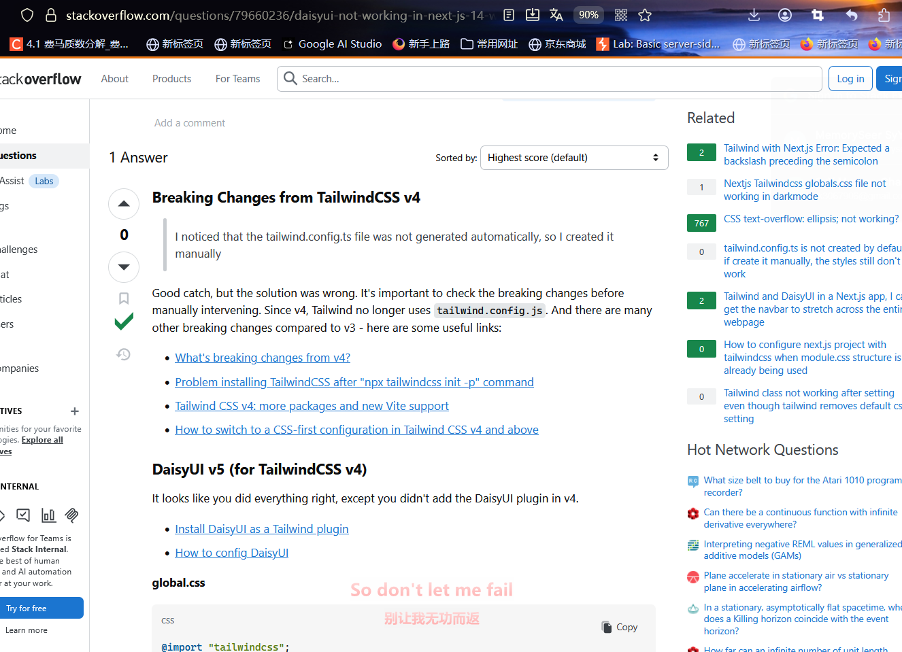This screenshot has height=652, width=902.
Task: Expand the collectives plus button in sidebar
Action: coord(75,411)
